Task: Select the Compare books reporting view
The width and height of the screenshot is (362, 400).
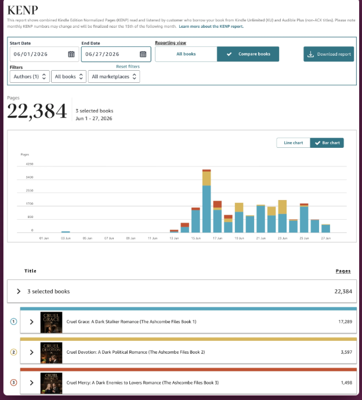Action: tap(248, 54)
